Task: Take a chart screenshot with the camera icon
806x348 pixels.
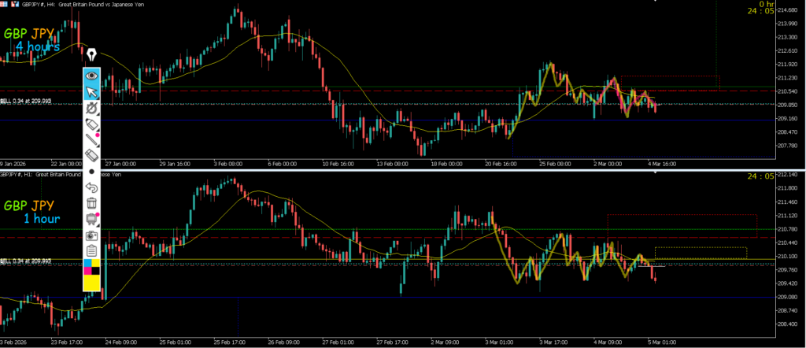Action: (x=92, y=235)
